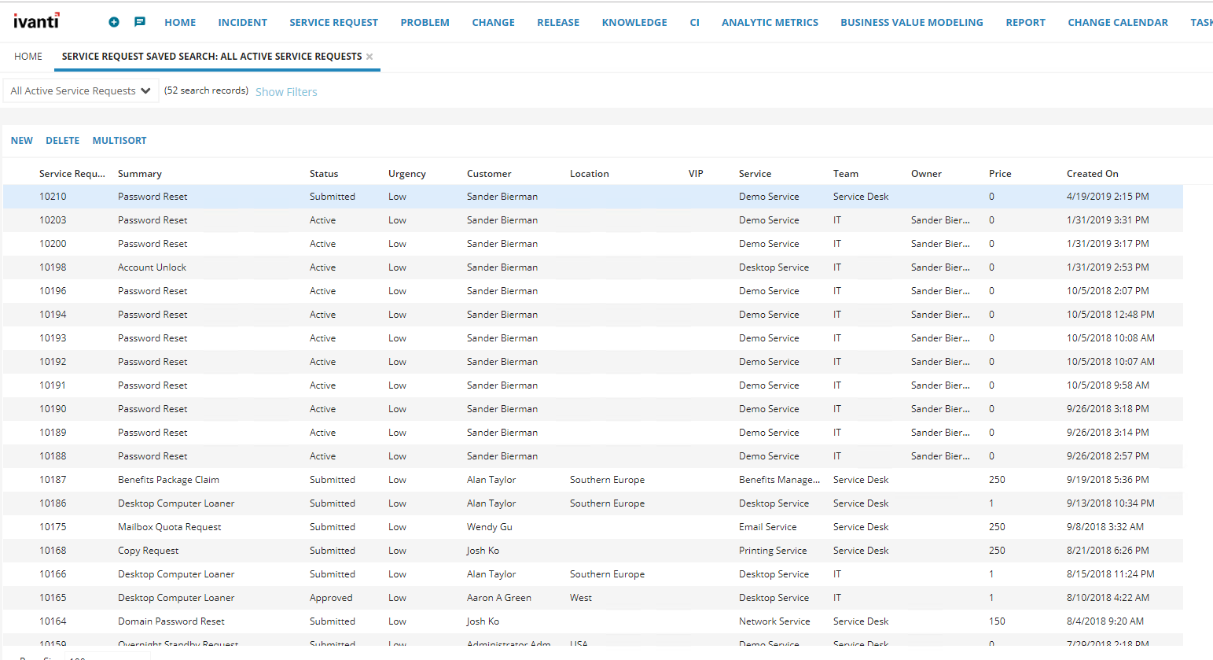Click Benefits Package Claim summary
Viewport: 1213px width, 660px height.
168,480
